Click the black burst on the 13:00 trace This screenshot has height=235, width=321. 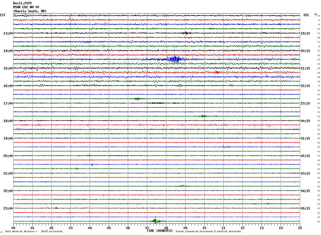tap(186, 33)
